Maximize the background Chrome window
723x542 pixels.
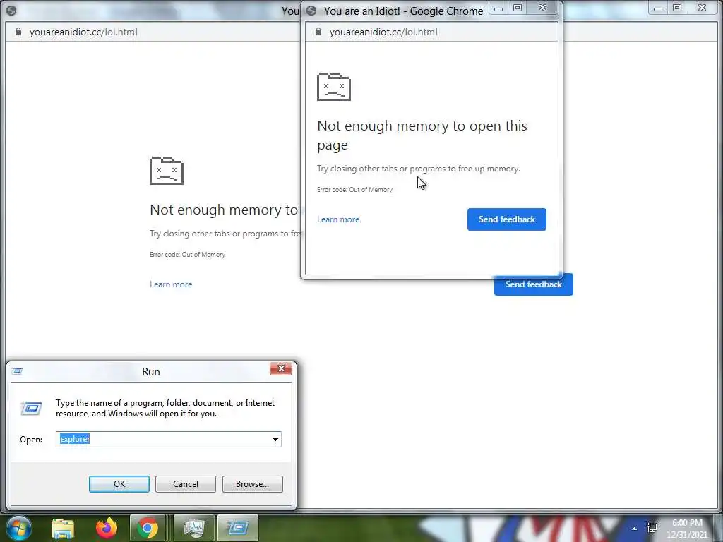(677, 8)
